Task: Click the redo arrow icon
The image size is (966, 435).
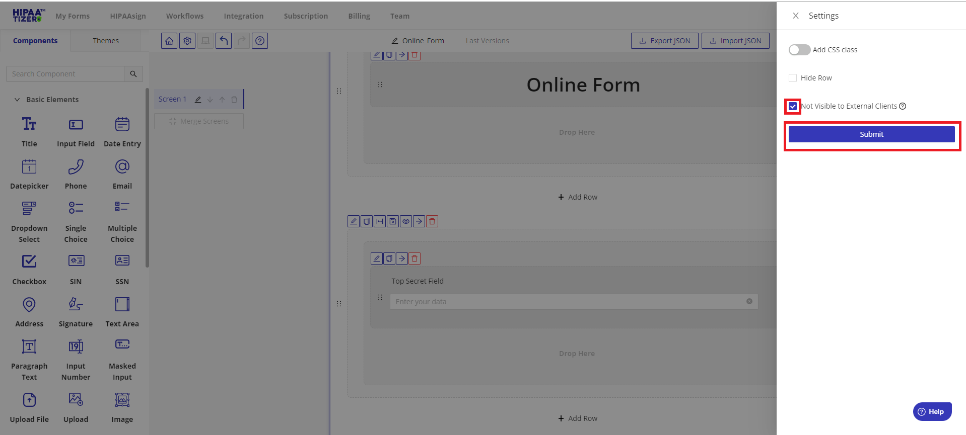Action: tap(242, 41)
